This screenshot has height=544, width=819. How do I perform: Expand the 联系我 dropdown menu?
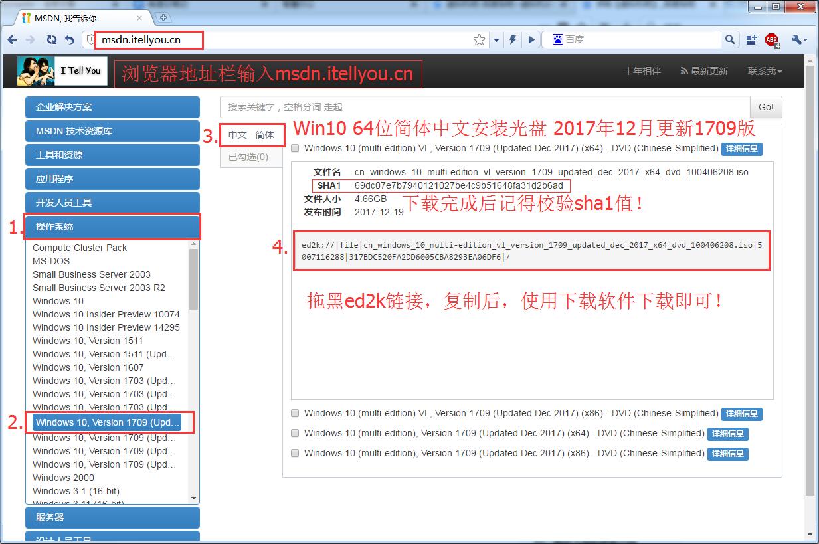(765, 71)
